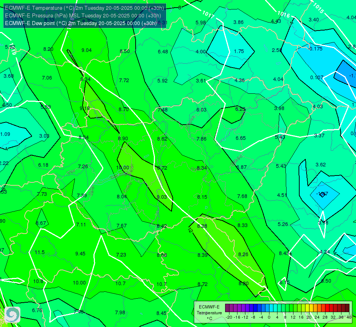Click the -0.175 temperature value
356x327 pixels.
pos(316,49)
